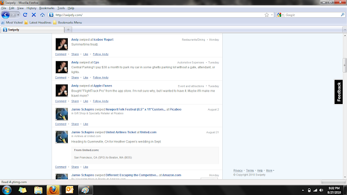This screenshot has height=195, width=347.
Task: Open Apple iTunes merchant link
Action: 102,86
